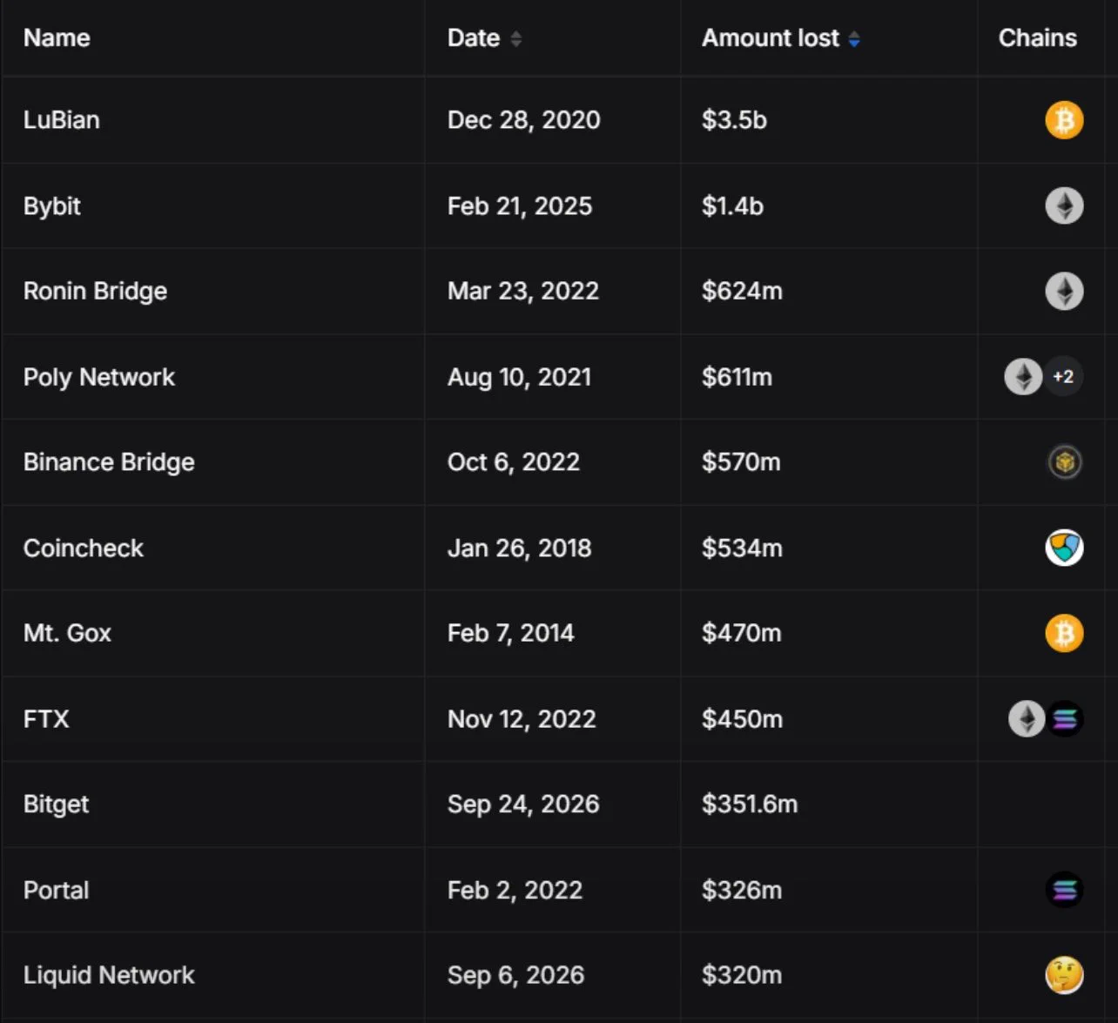Click the Ethereum chain icon in Bybit row

point(1064,206)
